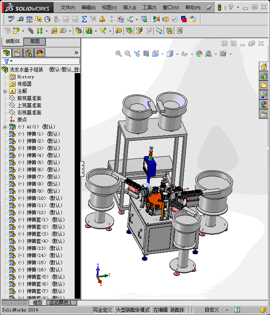
Task: Open the 窗口(W) menu
Action: pos(171,8)
